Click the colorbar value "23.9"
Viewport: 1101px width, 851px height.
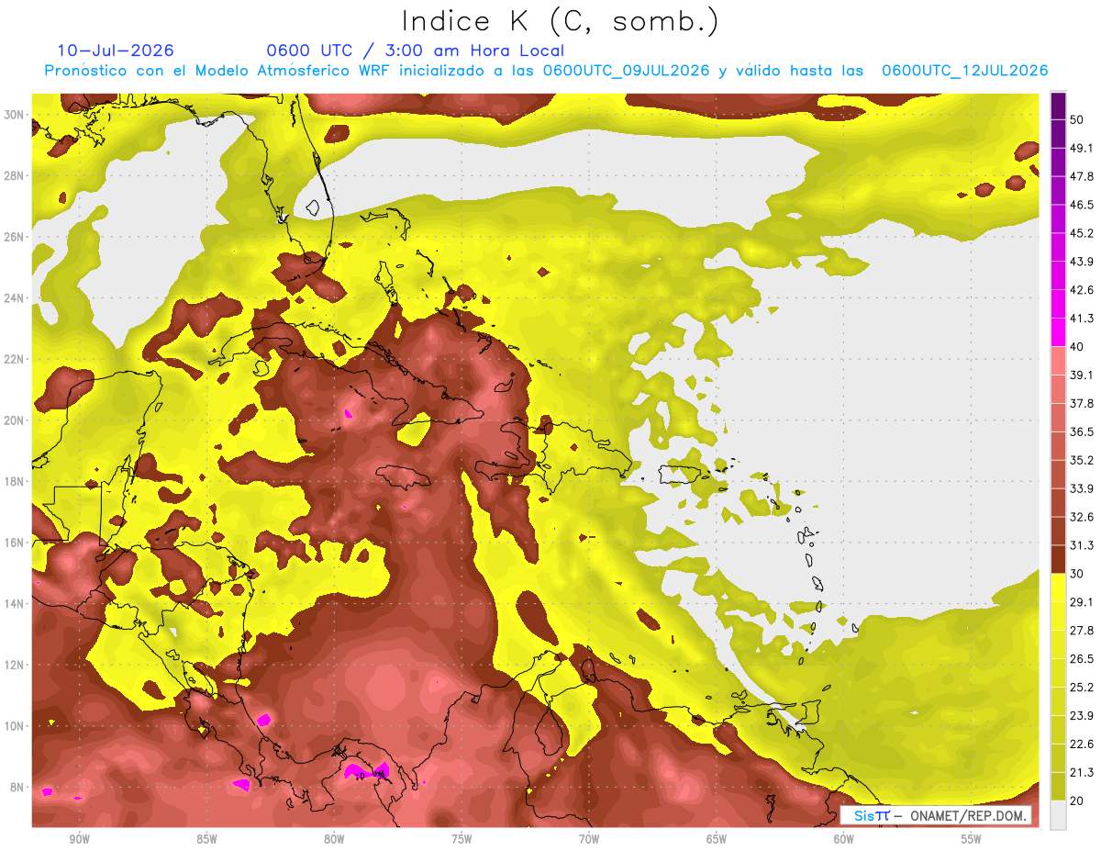1083,716
